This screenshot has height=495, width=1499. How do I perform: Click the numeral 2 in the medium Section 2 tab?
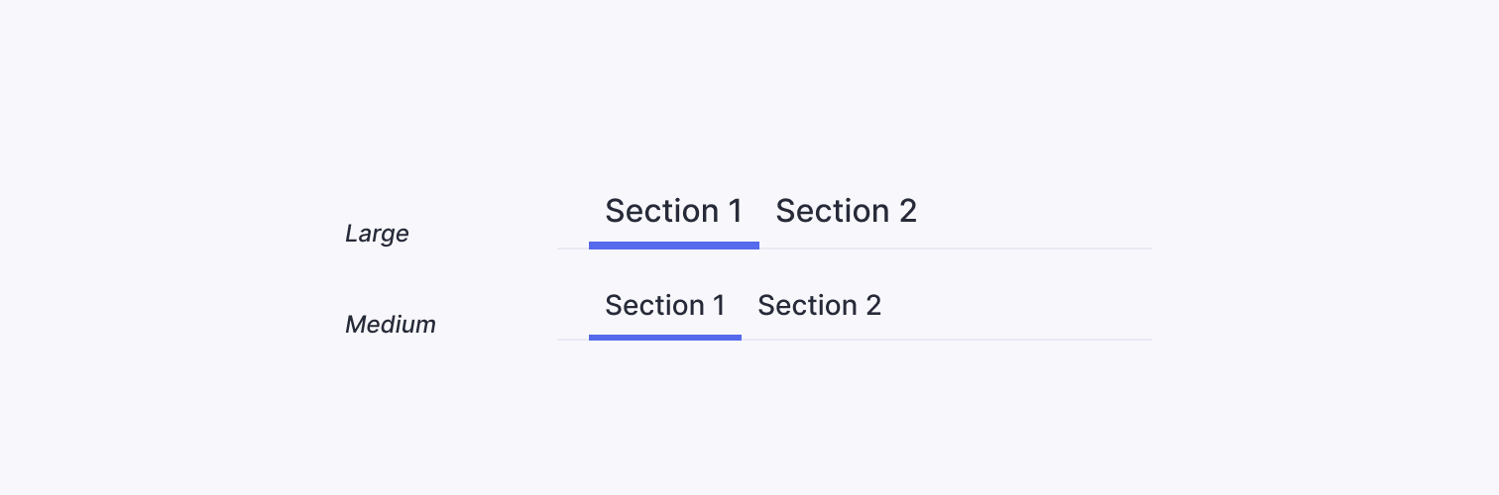872,305
